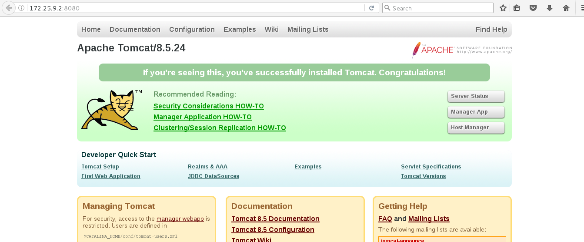Click the Host Manager button
The image size is (584, 242).
[476, 128]
